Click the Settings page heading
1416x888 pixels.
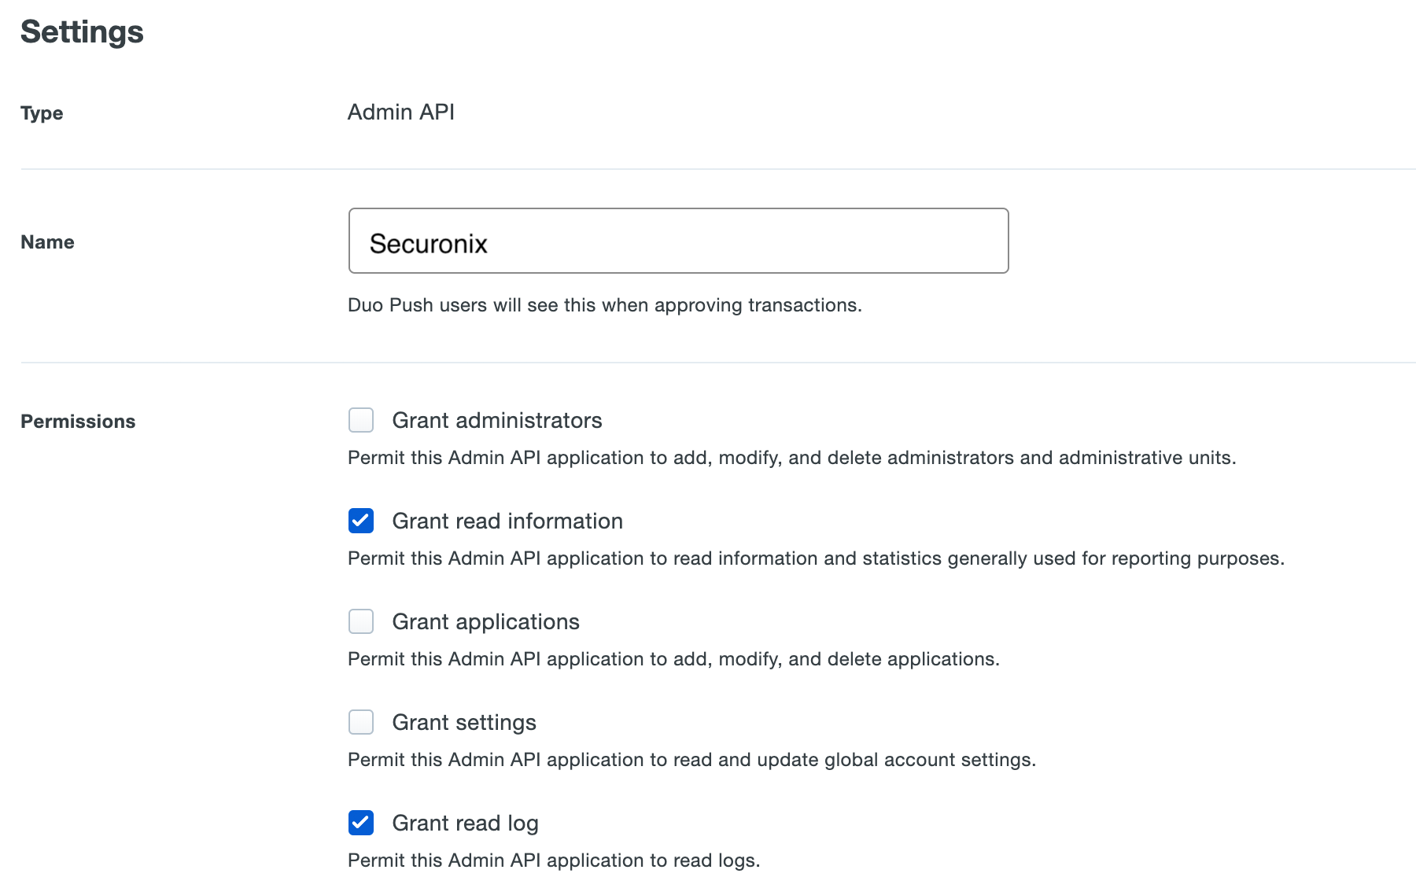(82, 32)
